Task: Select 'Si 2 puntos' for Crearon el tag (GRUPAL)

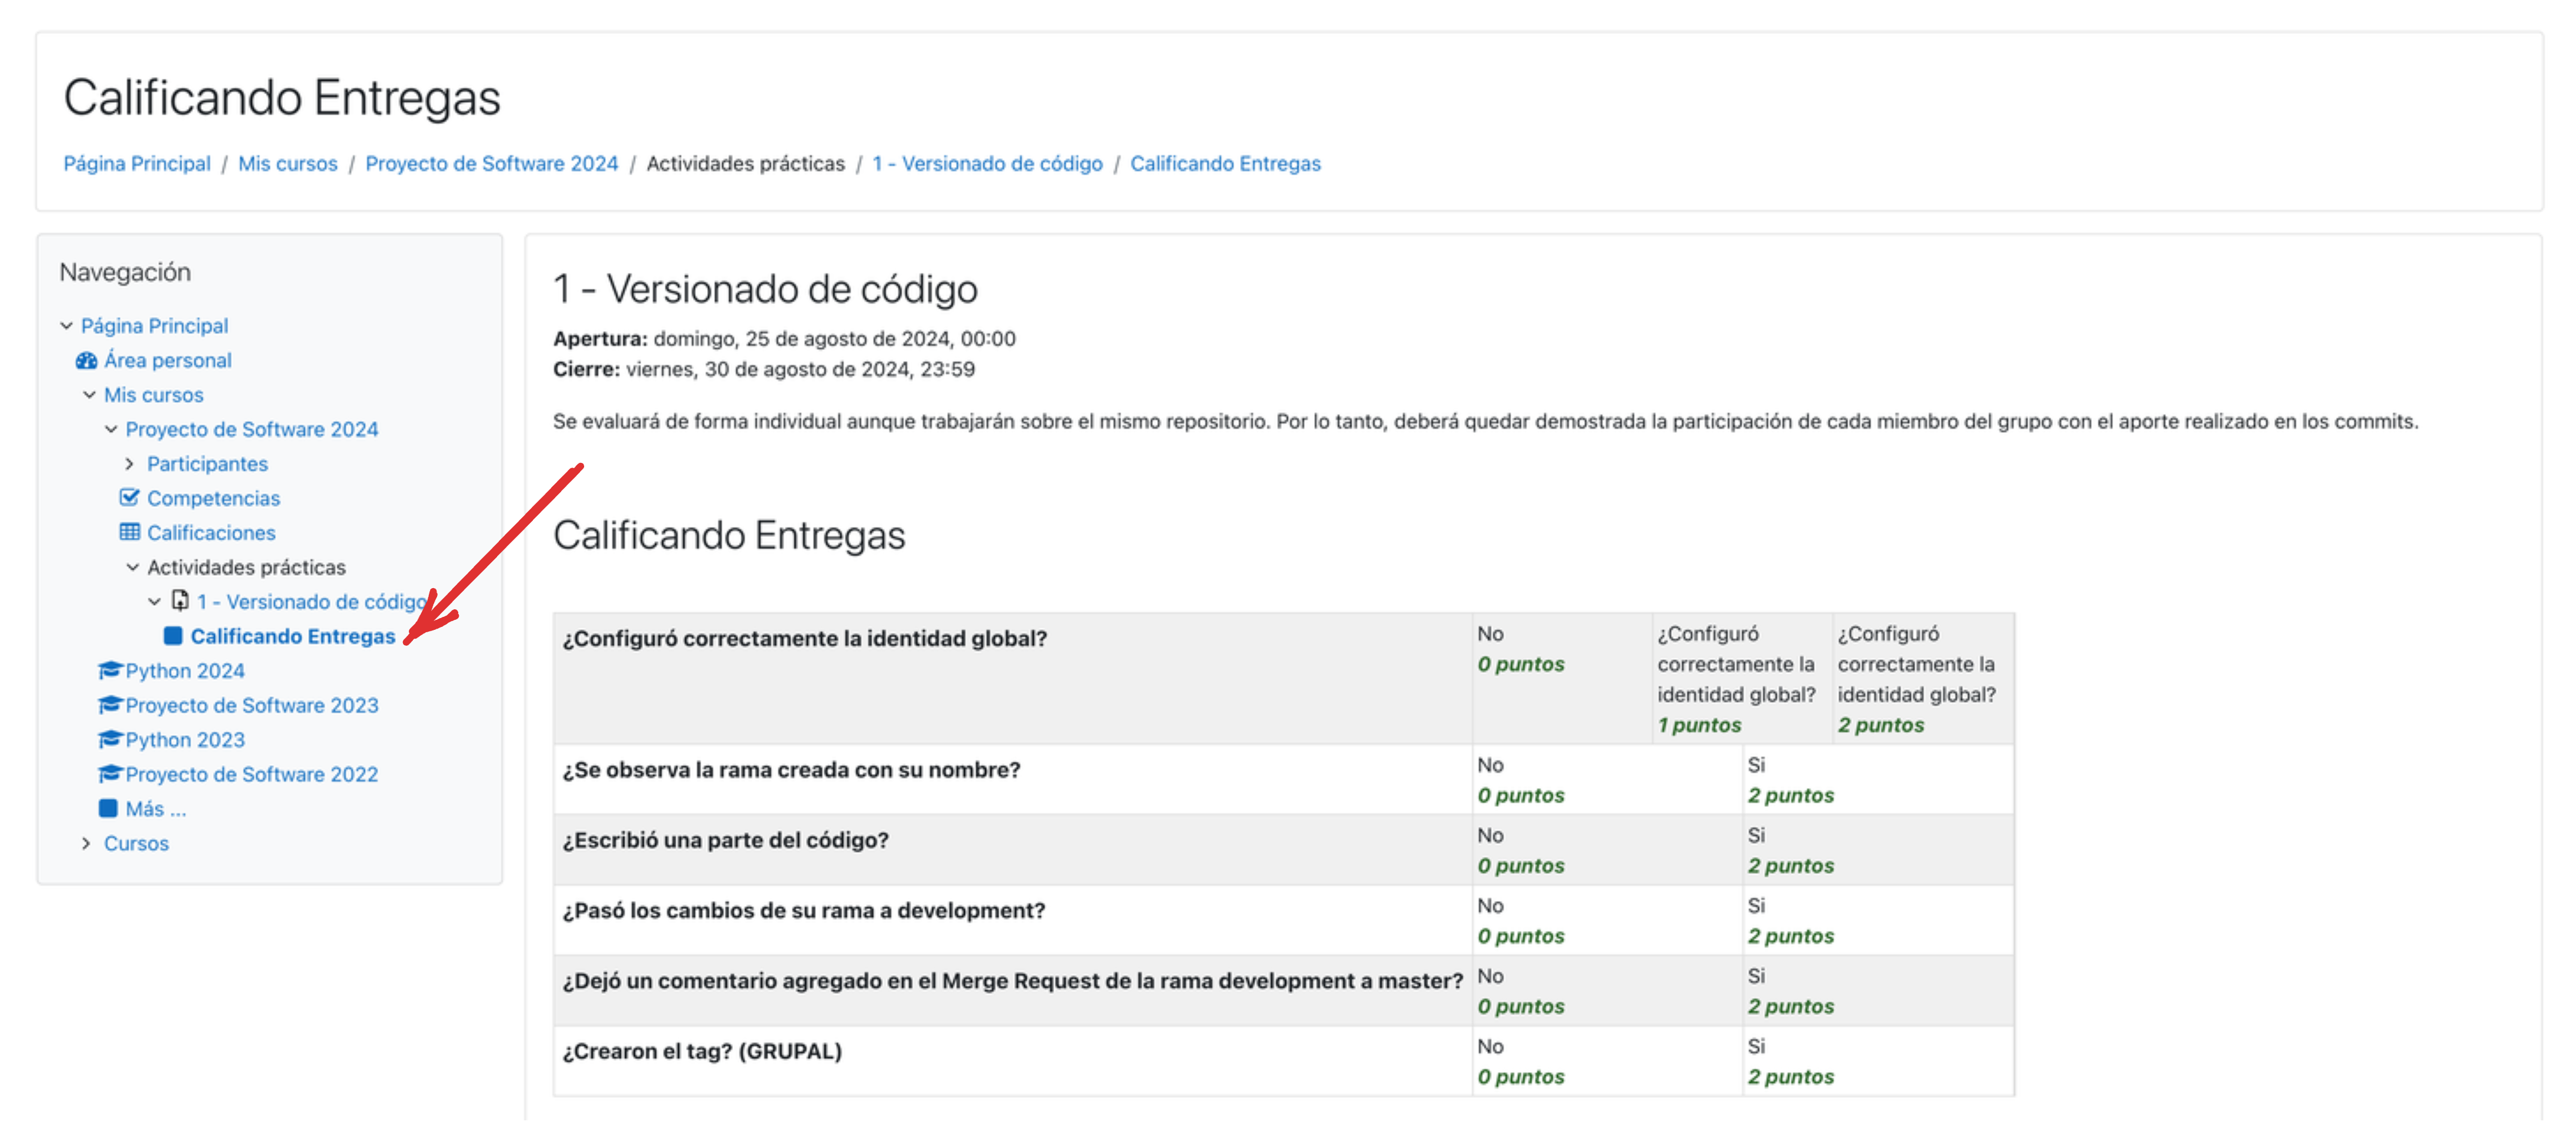Action: 1878,1061
